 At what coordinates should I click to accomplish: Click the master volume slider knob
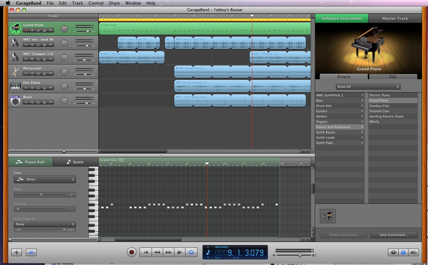pos(300,255)
